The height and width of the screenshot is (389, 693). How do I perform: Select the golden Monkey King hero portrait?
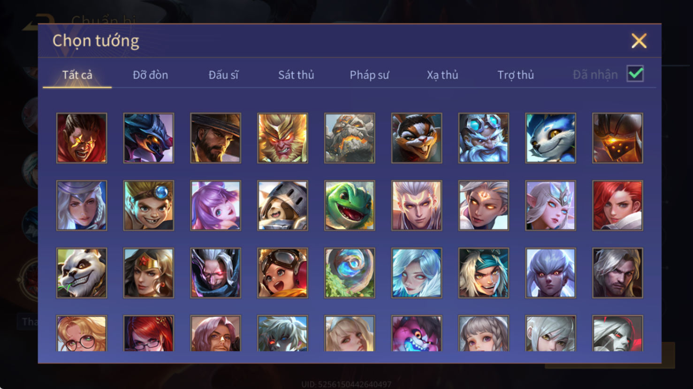(x=282, y=138)
